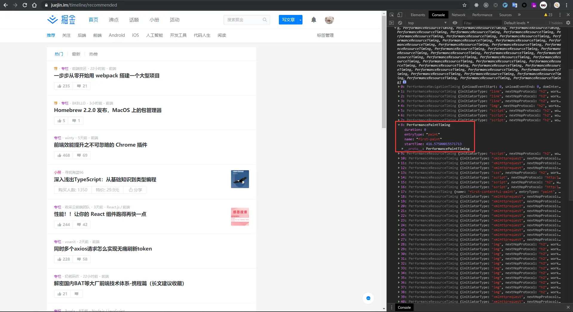Switch to Elements tab in DevTools
573x312 pixels.
tap(418, 15)
